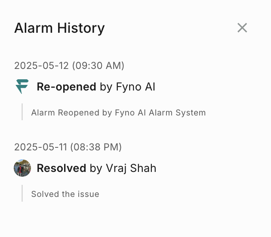Click the Fyno AI name in the Re-opened entry
Image resolution: width=271 pixels, height=237 pixels.
135,87
